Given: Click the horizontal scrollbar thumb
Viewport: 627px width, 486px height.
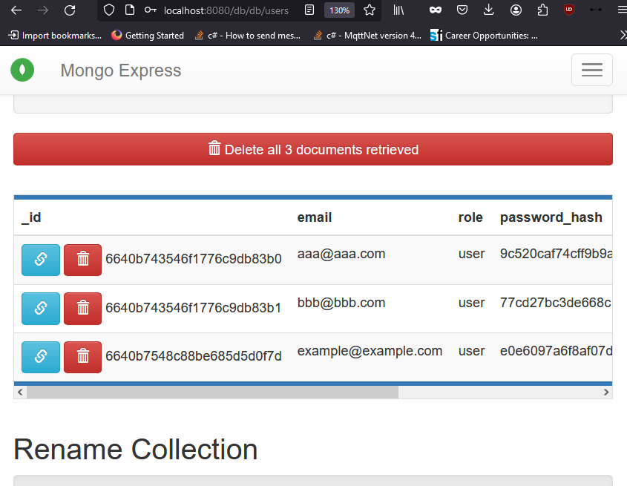Looking at the screenshot, I should point(213,393).
